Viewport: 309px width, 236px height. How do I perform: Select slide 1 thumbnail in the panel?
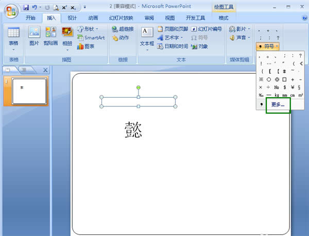pyautogui.click(x=29, y=90)
